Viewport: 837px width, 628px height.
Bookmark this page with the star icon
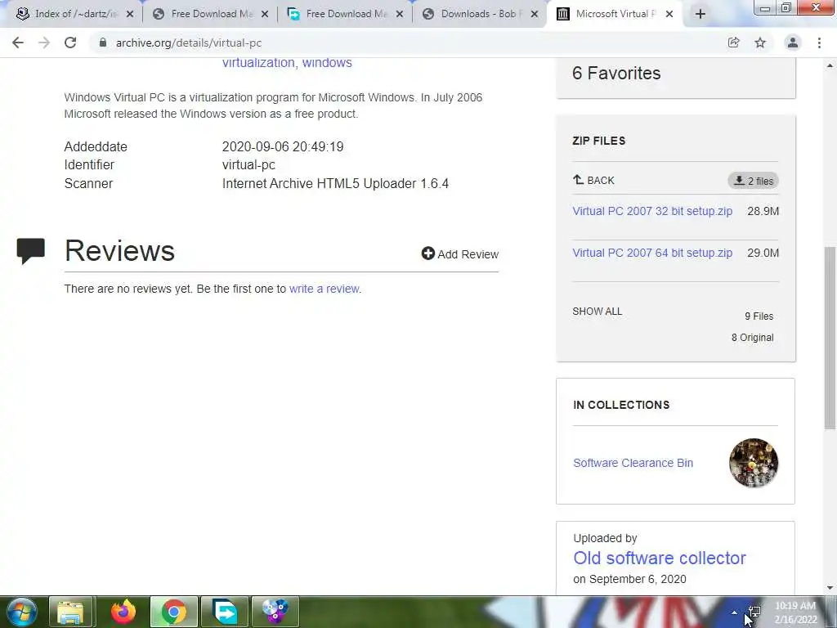(x=760, y=43)
